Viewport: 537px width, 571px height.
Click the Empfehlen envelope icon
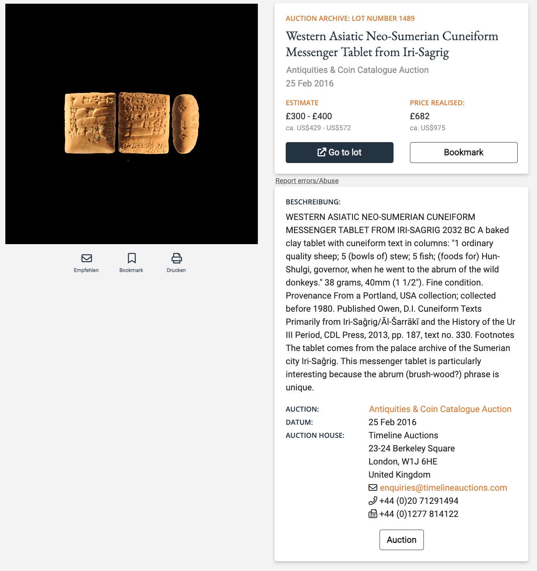[86, 258]
